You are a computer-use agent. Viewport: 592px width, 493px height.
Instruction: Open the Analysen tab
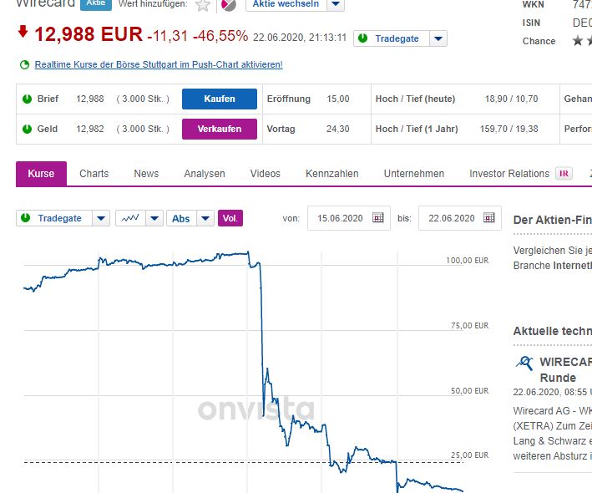point(205,174)
